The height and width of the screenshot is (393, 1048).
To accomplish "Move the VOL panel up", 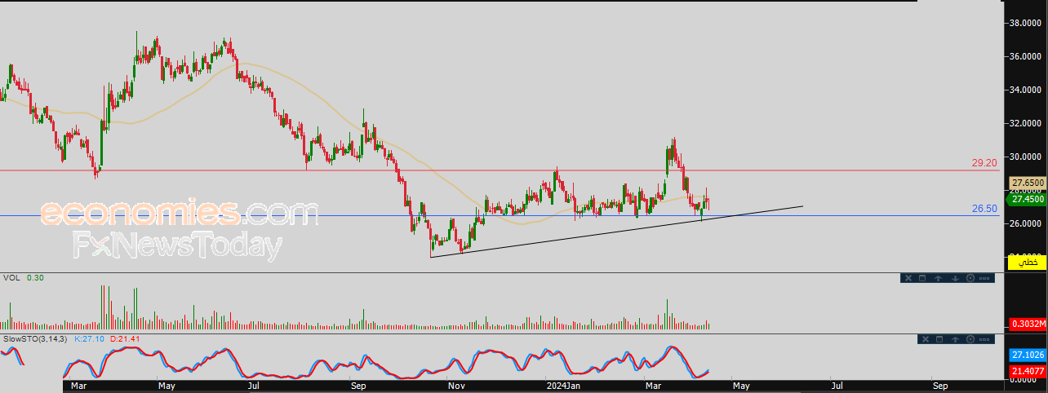I will [939, 278].
